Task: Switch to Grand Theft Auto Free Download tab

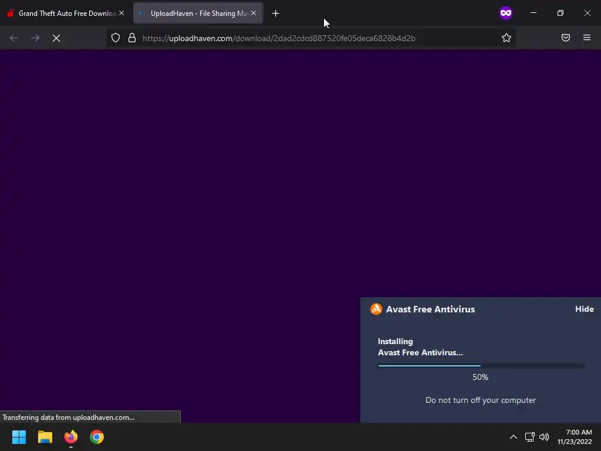Action: click(65, 13)
